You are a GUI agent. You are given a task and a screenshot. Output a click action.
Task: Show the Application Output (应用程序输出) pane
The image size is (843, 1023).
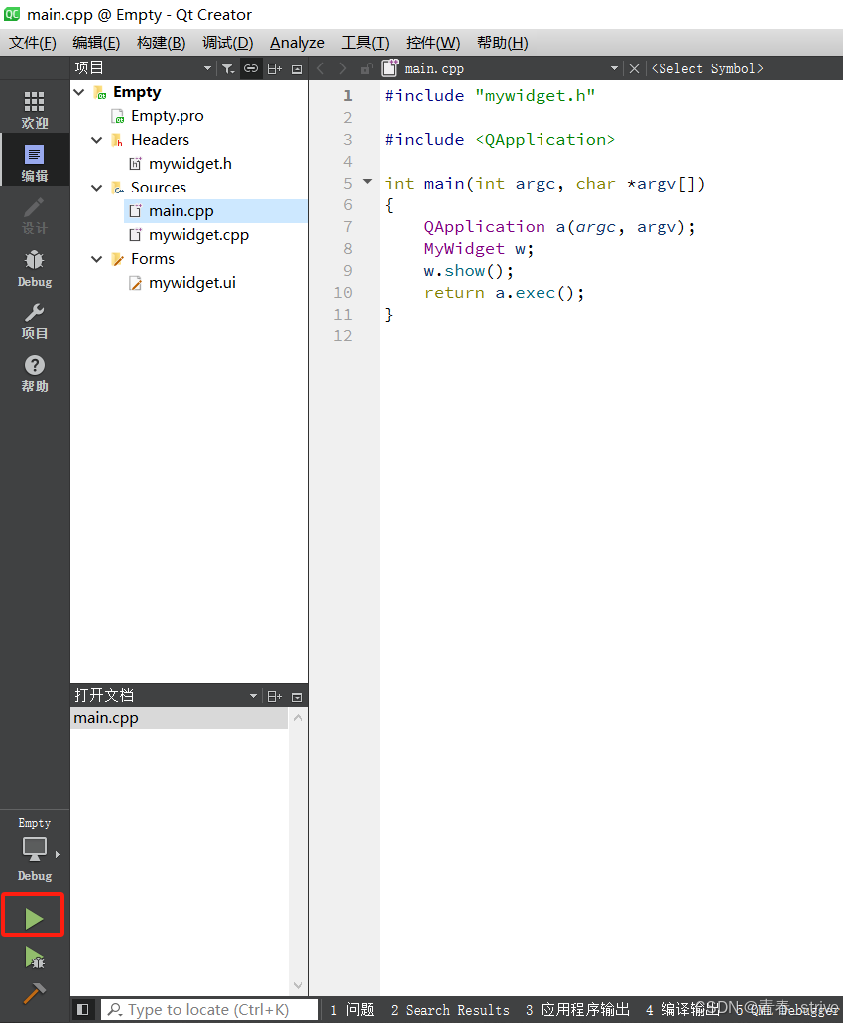click(577, 1010)
